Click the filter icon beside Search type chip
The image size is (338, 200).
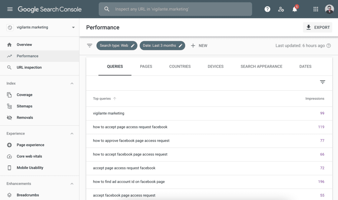[x=89, y=46]
